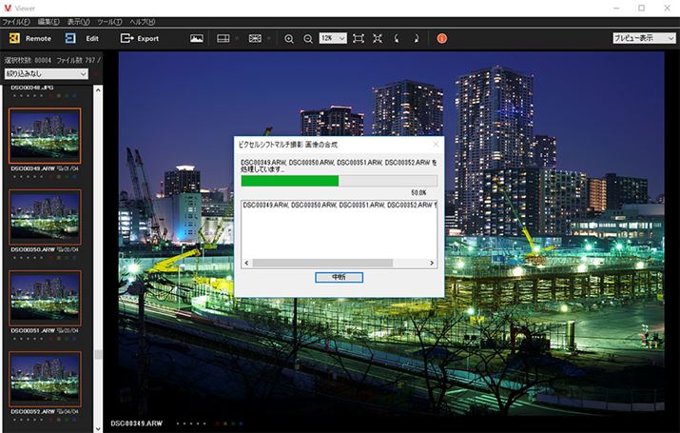680x433 pixels.
Task: Click the Export icon
Action: 127,38
